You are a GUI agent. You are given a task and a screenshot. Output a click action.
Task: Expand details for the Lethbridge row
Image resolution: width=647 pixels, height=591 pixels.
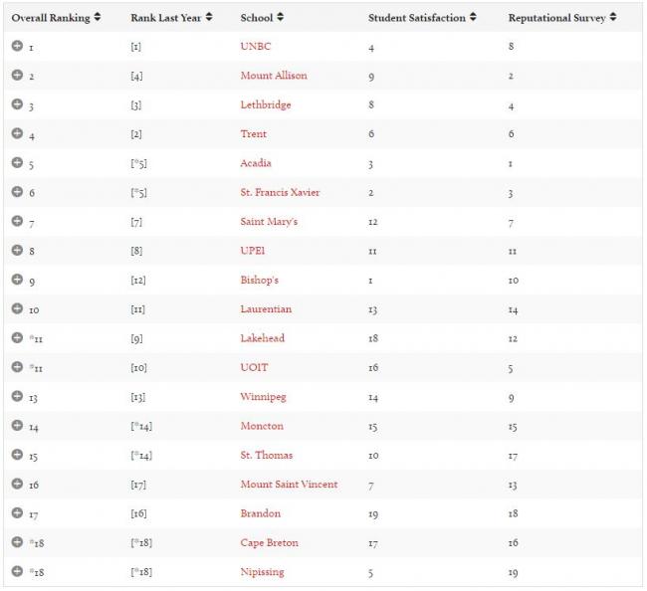click(17, 104)
